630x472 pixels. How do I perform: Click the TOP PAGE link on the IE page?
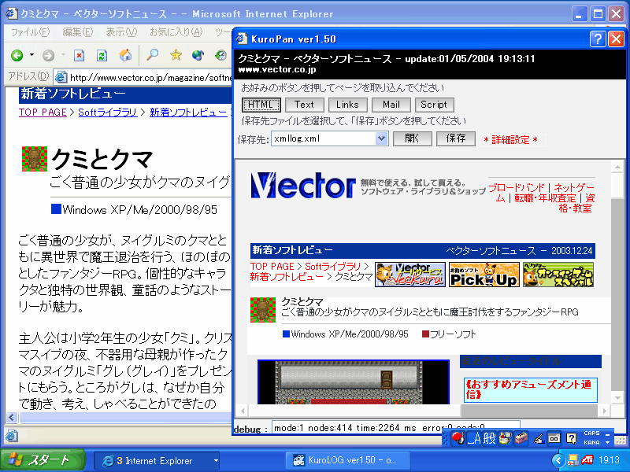pos(43,112)
